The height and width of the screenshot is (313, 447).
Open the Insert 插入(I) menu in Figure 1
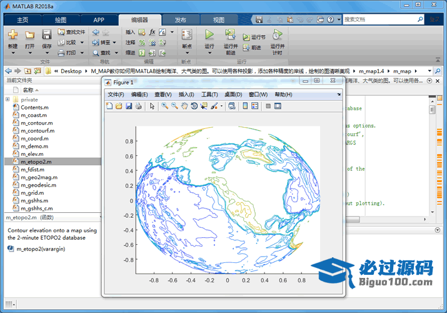(186, 95)
